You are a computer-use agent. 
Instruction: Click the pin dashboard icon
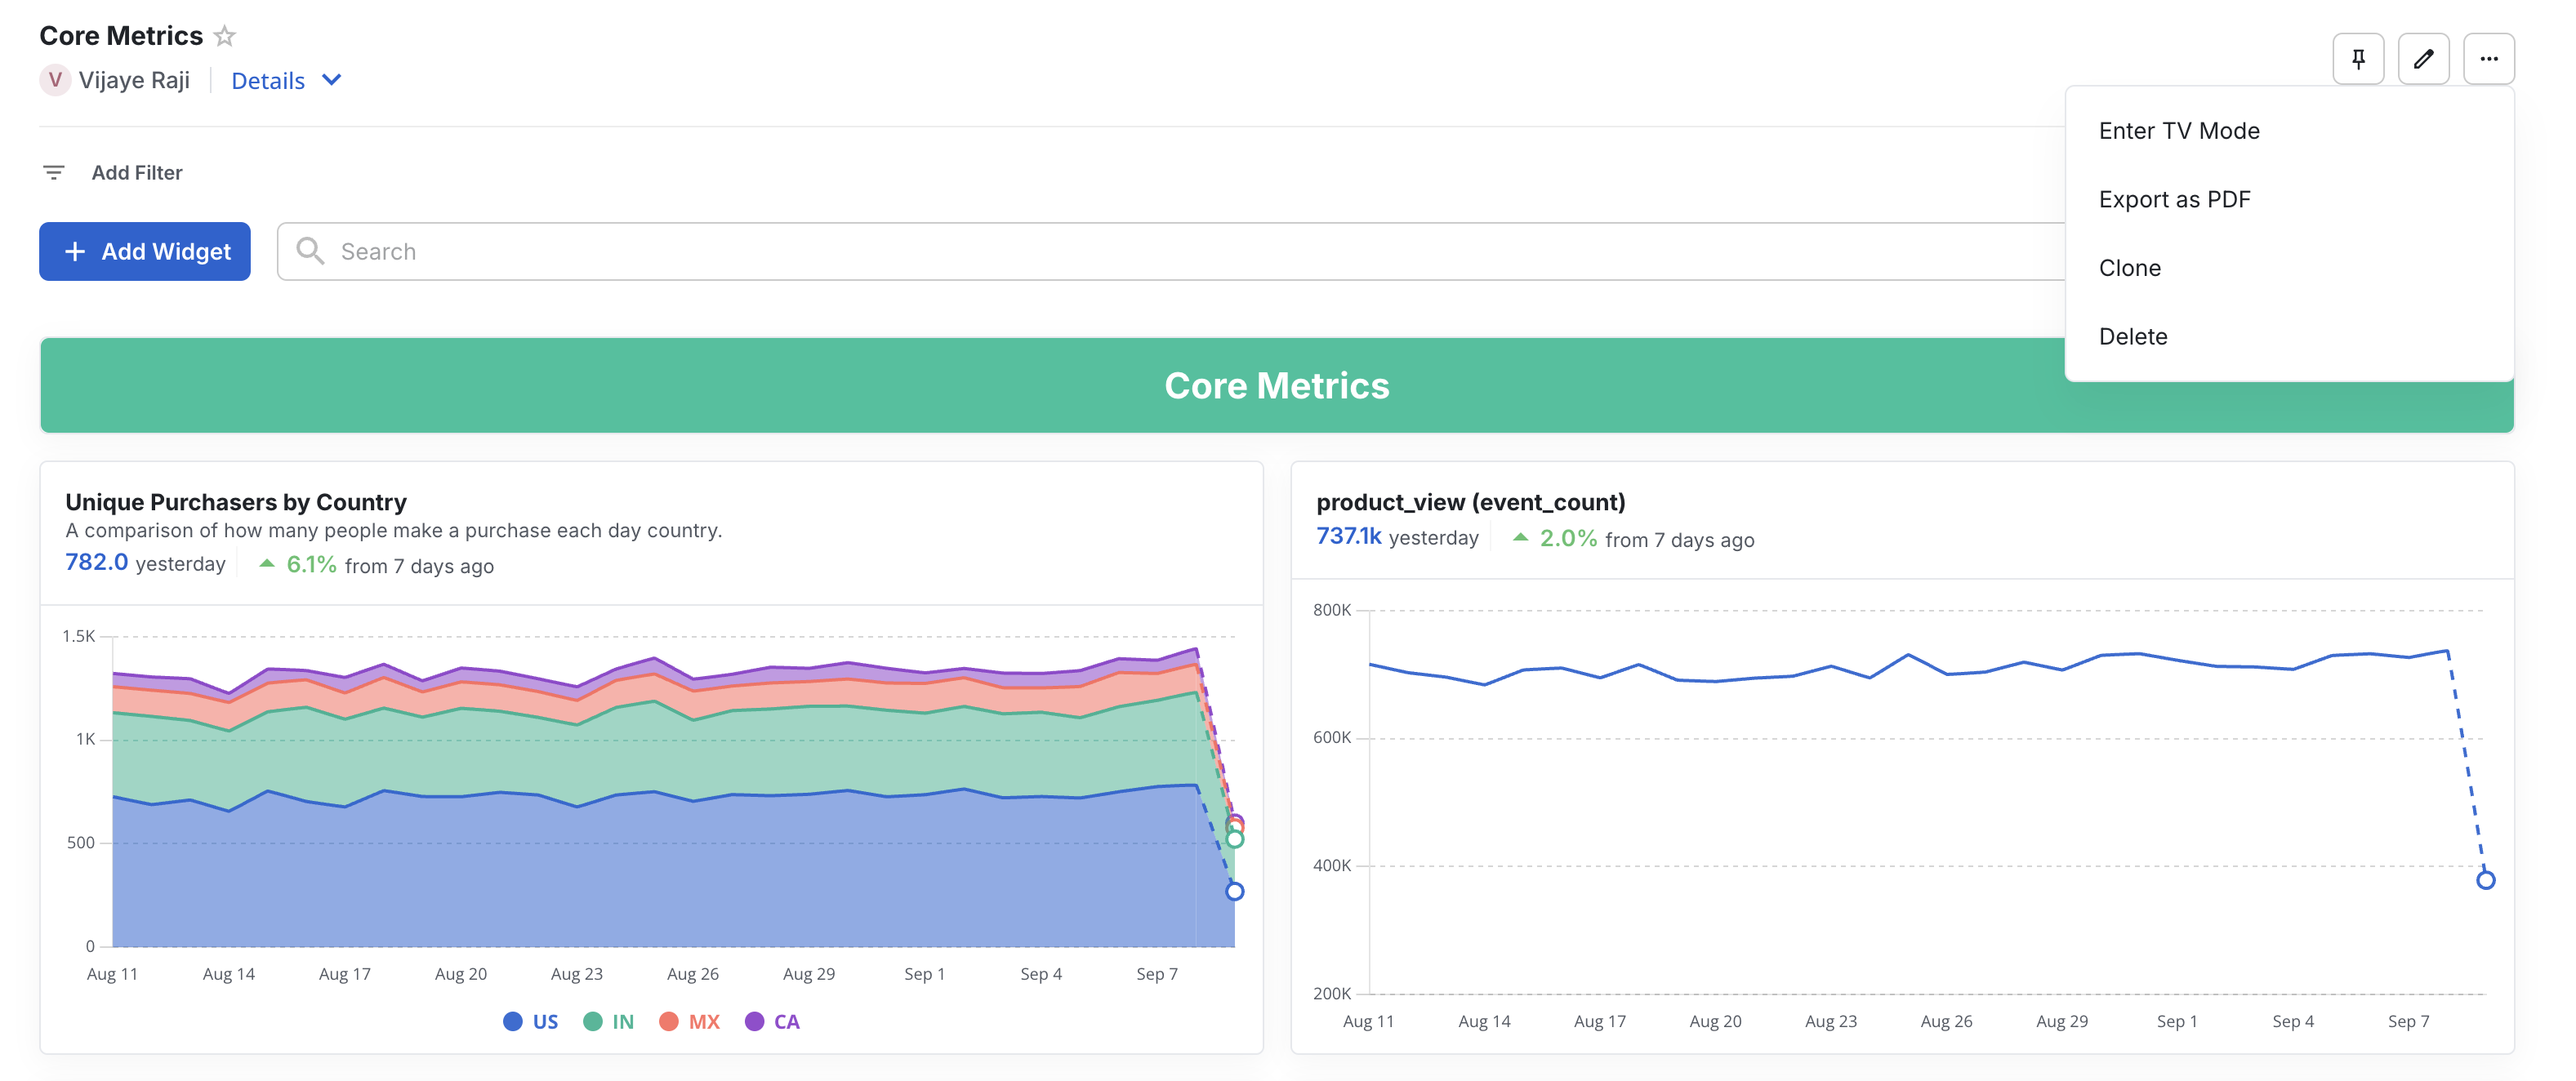coord(2358,58)
